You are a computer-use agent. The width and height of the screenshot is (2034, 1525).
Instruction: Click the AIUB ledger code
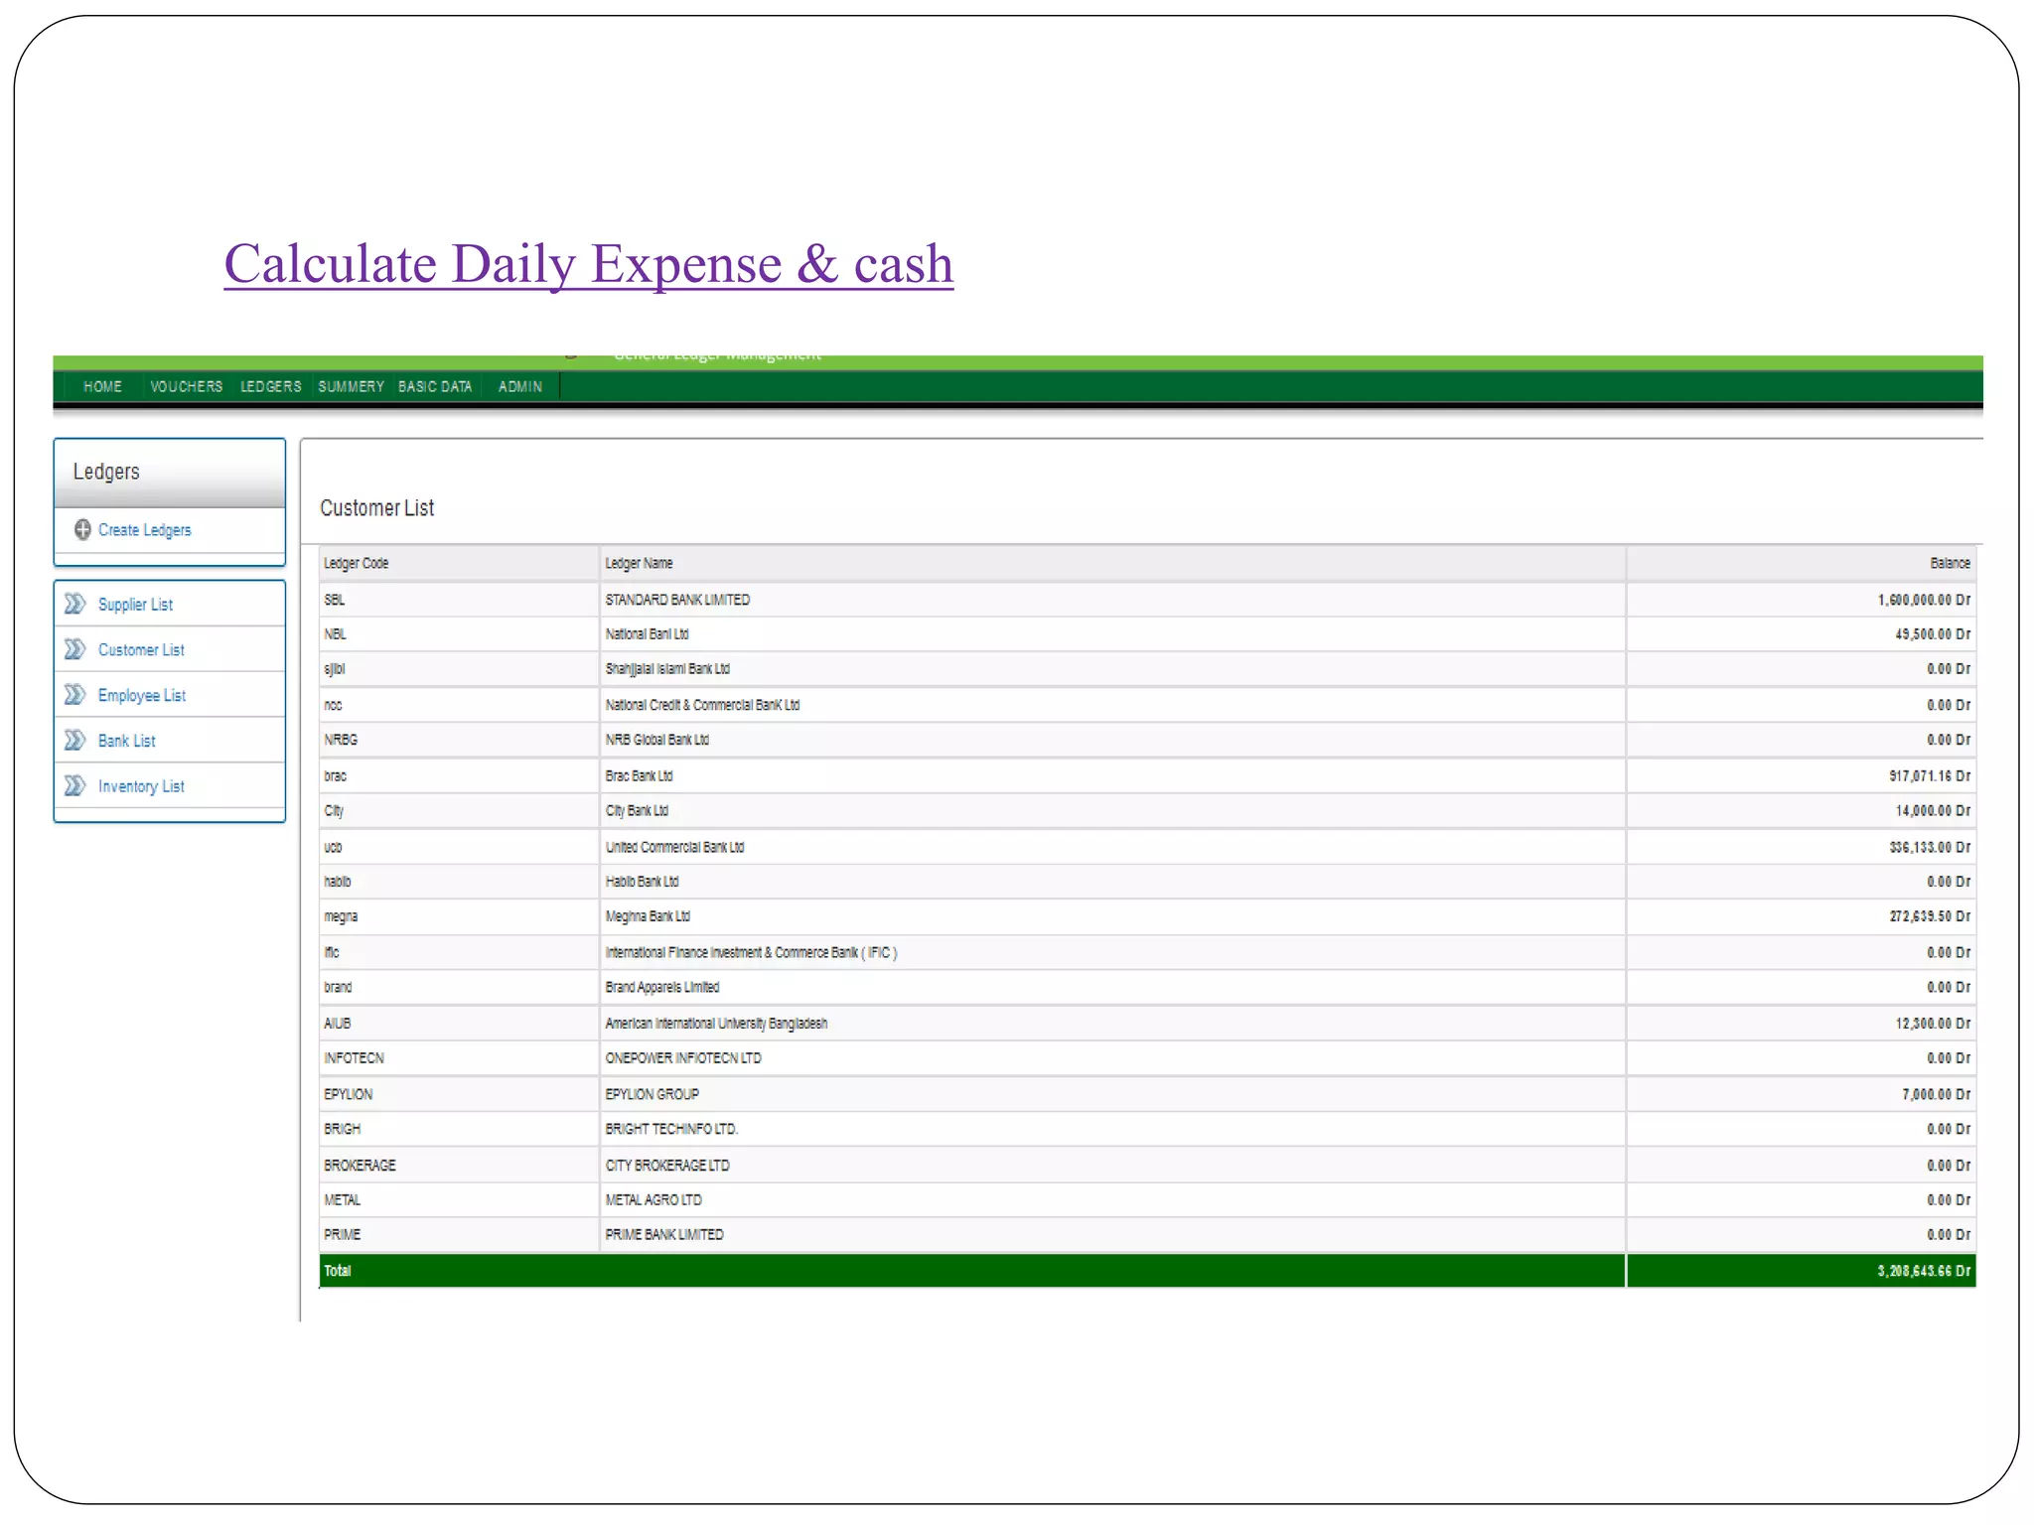(x=337, y=1024)
